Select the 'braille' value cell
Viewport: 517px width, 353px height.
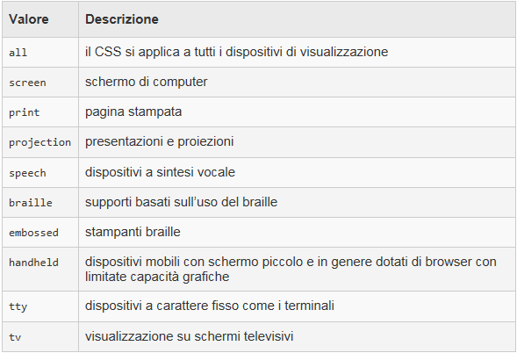[x=40, y=202]
